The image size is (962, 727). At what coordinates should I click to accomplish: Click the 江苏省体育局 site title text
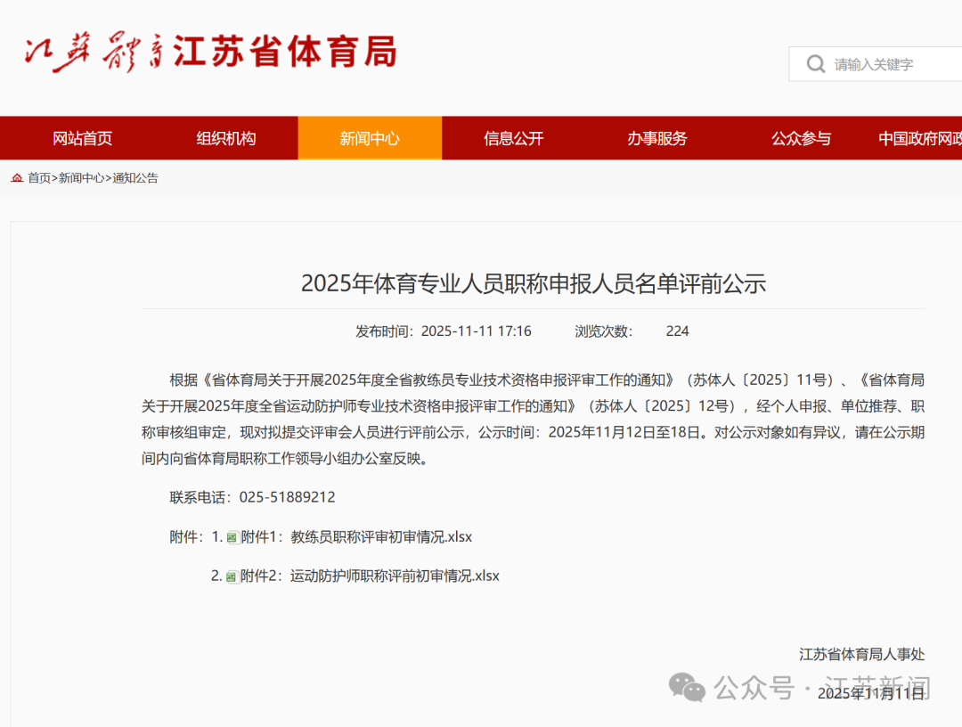pos(285,53)
